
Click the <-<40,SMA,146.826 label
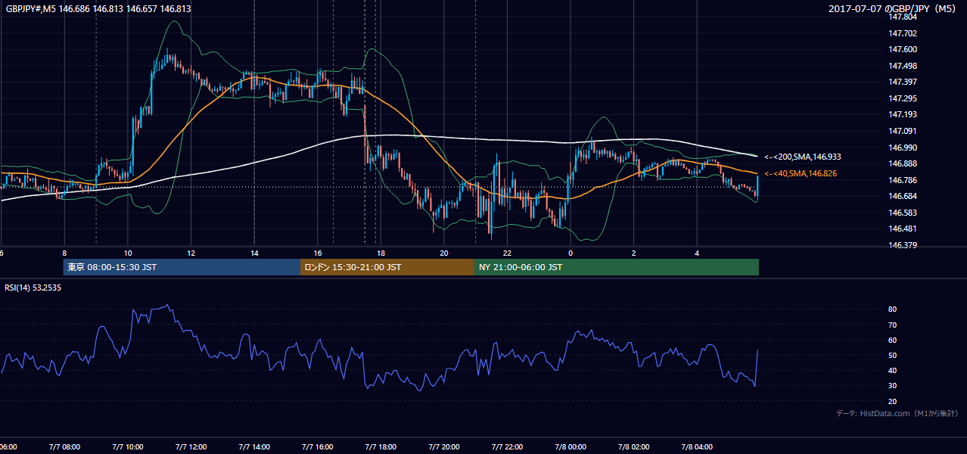802,174
